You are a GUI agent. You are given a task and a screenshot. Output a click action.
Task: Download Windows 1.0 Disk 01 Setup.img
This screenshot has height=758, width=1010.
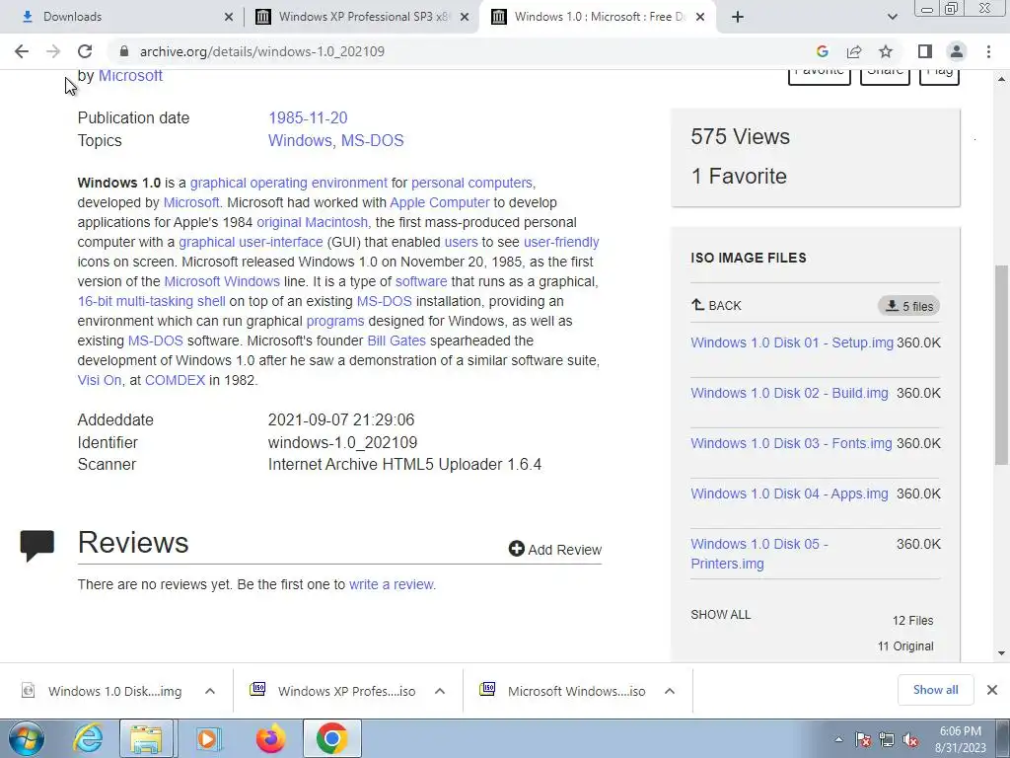792,342
